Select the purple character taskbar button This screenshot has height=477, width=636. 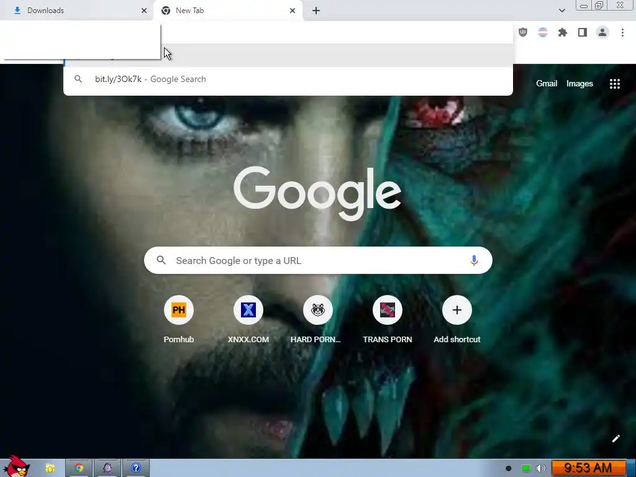coord(107,468)
